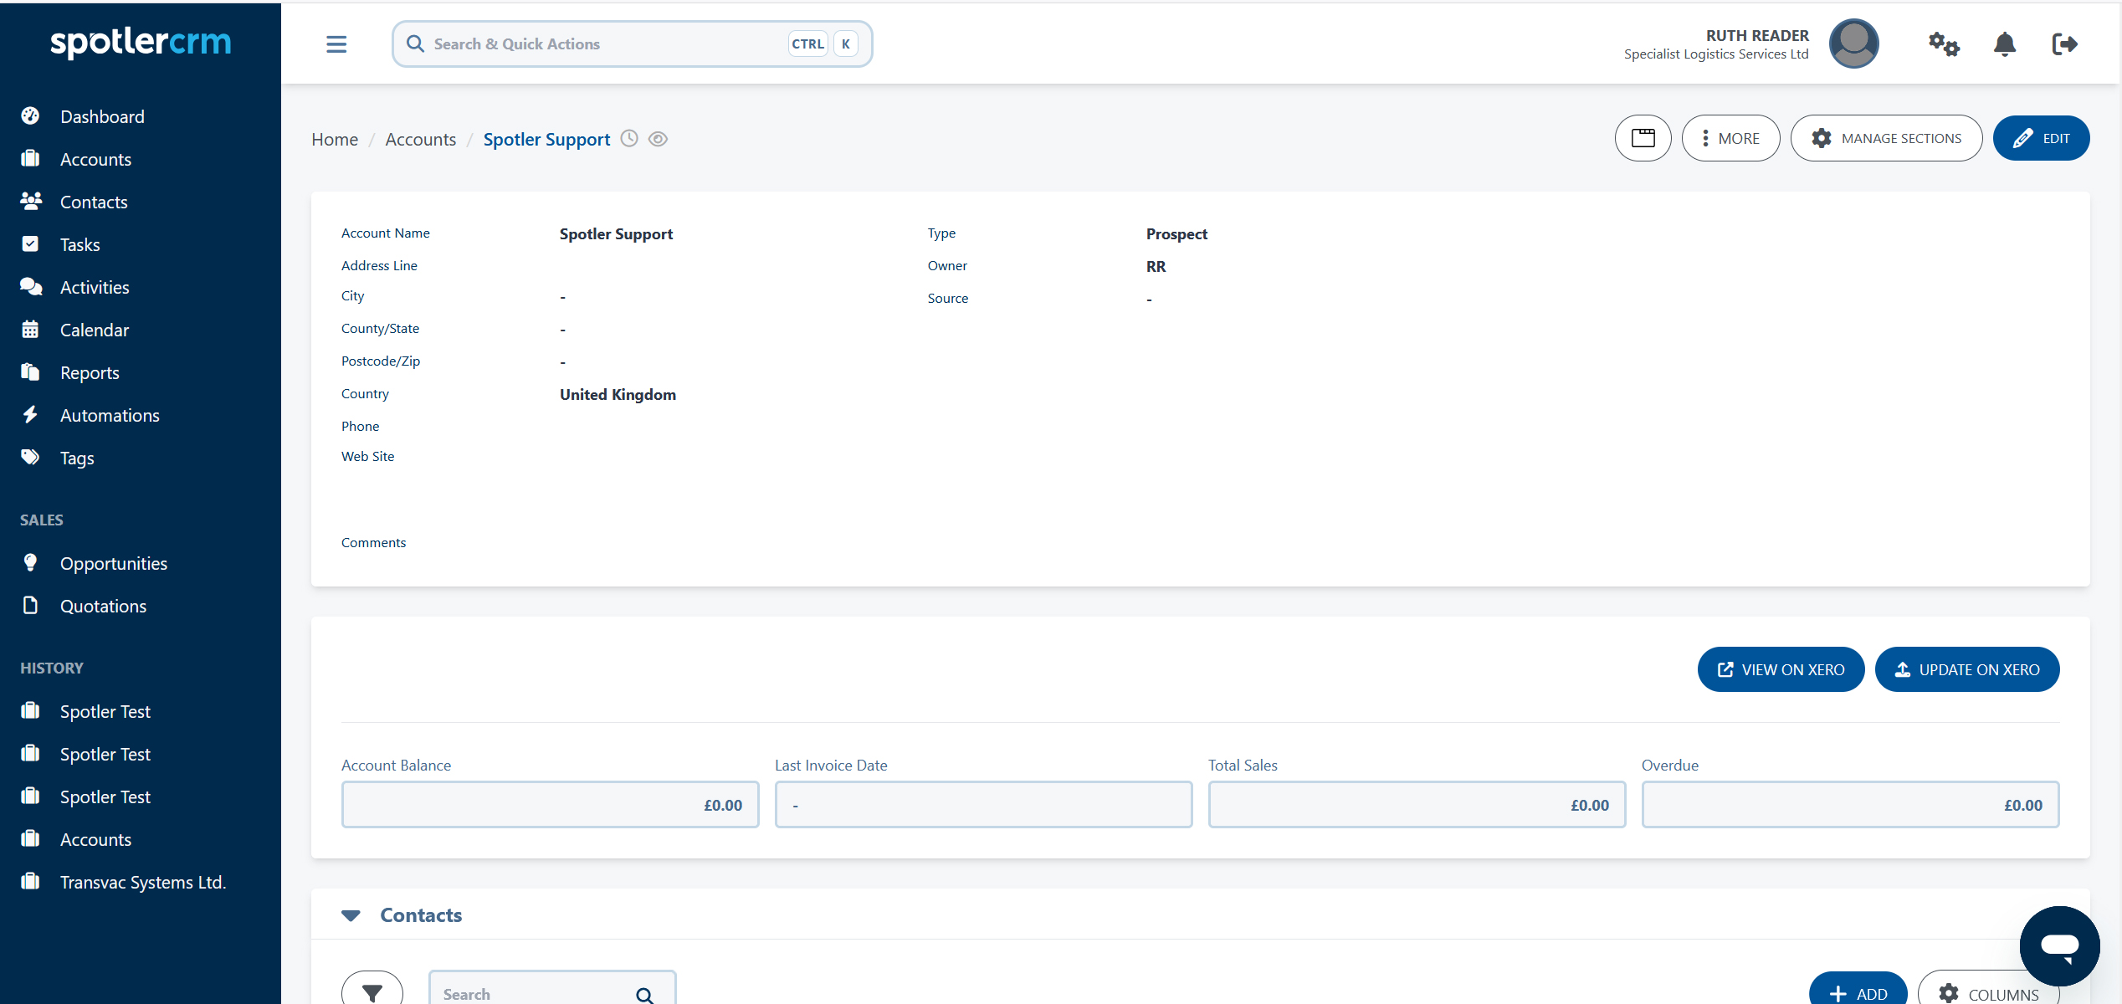Click the window layout icon button
2122x1004 pixels.
click(x=1643, y=138)
